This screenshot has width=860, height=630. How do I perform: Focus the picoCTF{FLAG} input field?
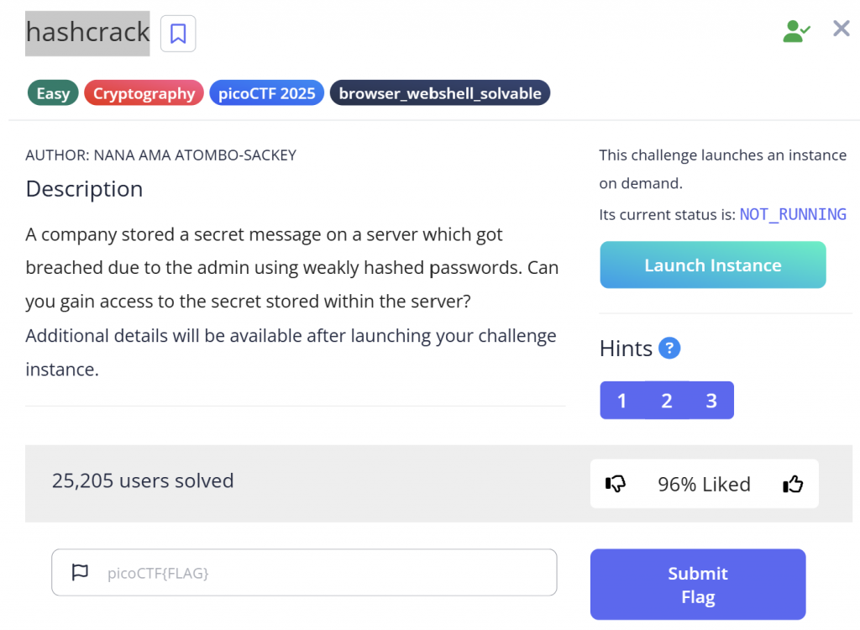pos(304,572)
